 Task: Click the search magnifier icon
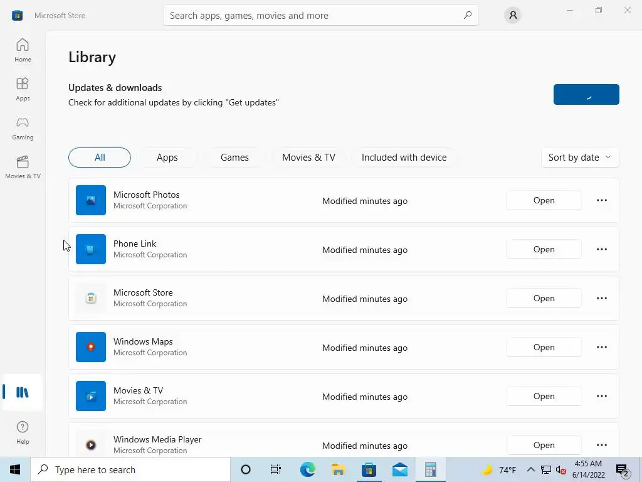point(467,15)
